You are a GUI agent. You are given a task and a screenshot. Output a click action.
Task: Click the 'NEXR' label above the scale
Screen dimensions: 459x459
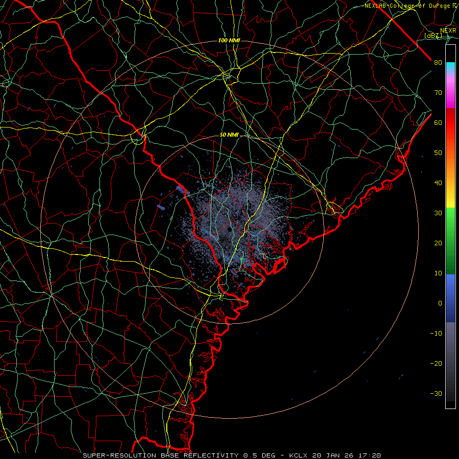click(x=448, y=31)
